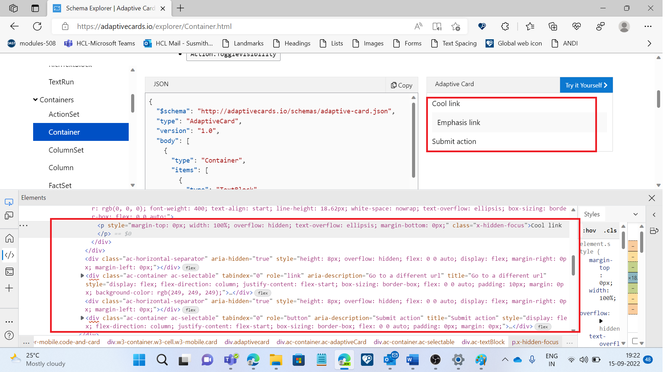The image size is (666, 372).
Task: Open browser Extensions puzzle icon
Action: pyautogui.click(x=505, y=27)
